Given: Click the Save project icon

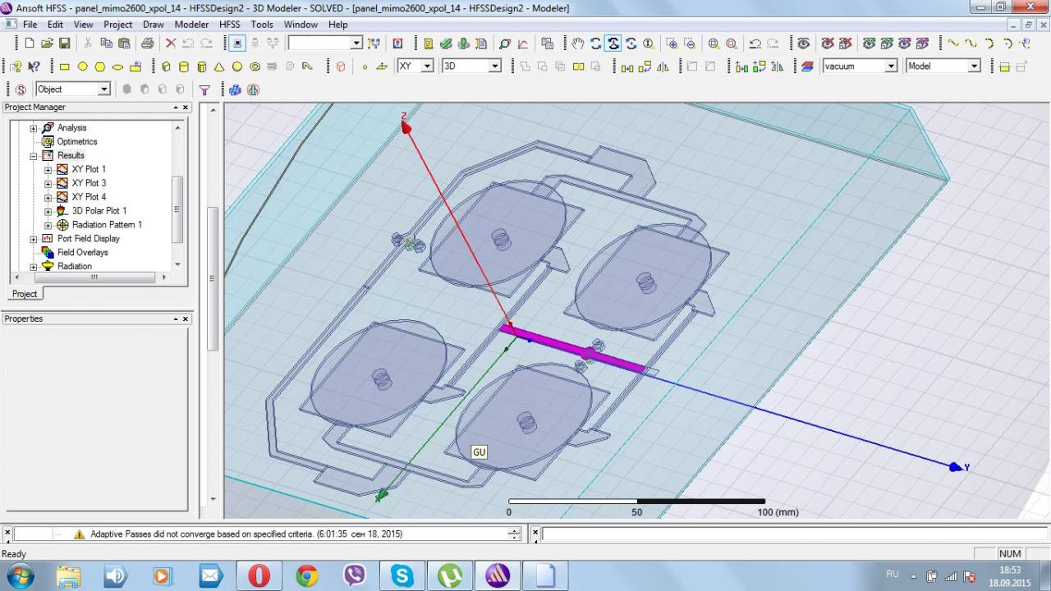Looking at the screenshot, I should 65,44.
